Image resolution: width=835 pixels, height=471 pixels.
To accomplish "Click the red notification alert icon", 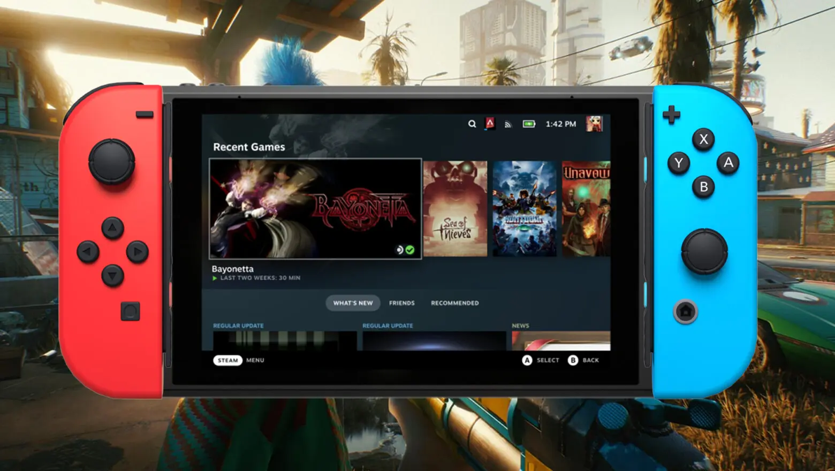I will 490,123.
